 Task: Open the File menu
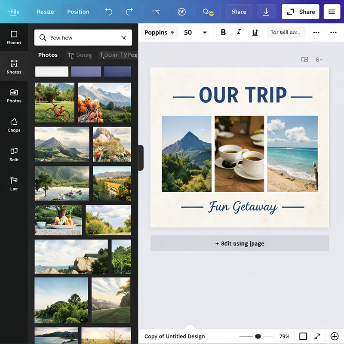click(x=14, y=12)
